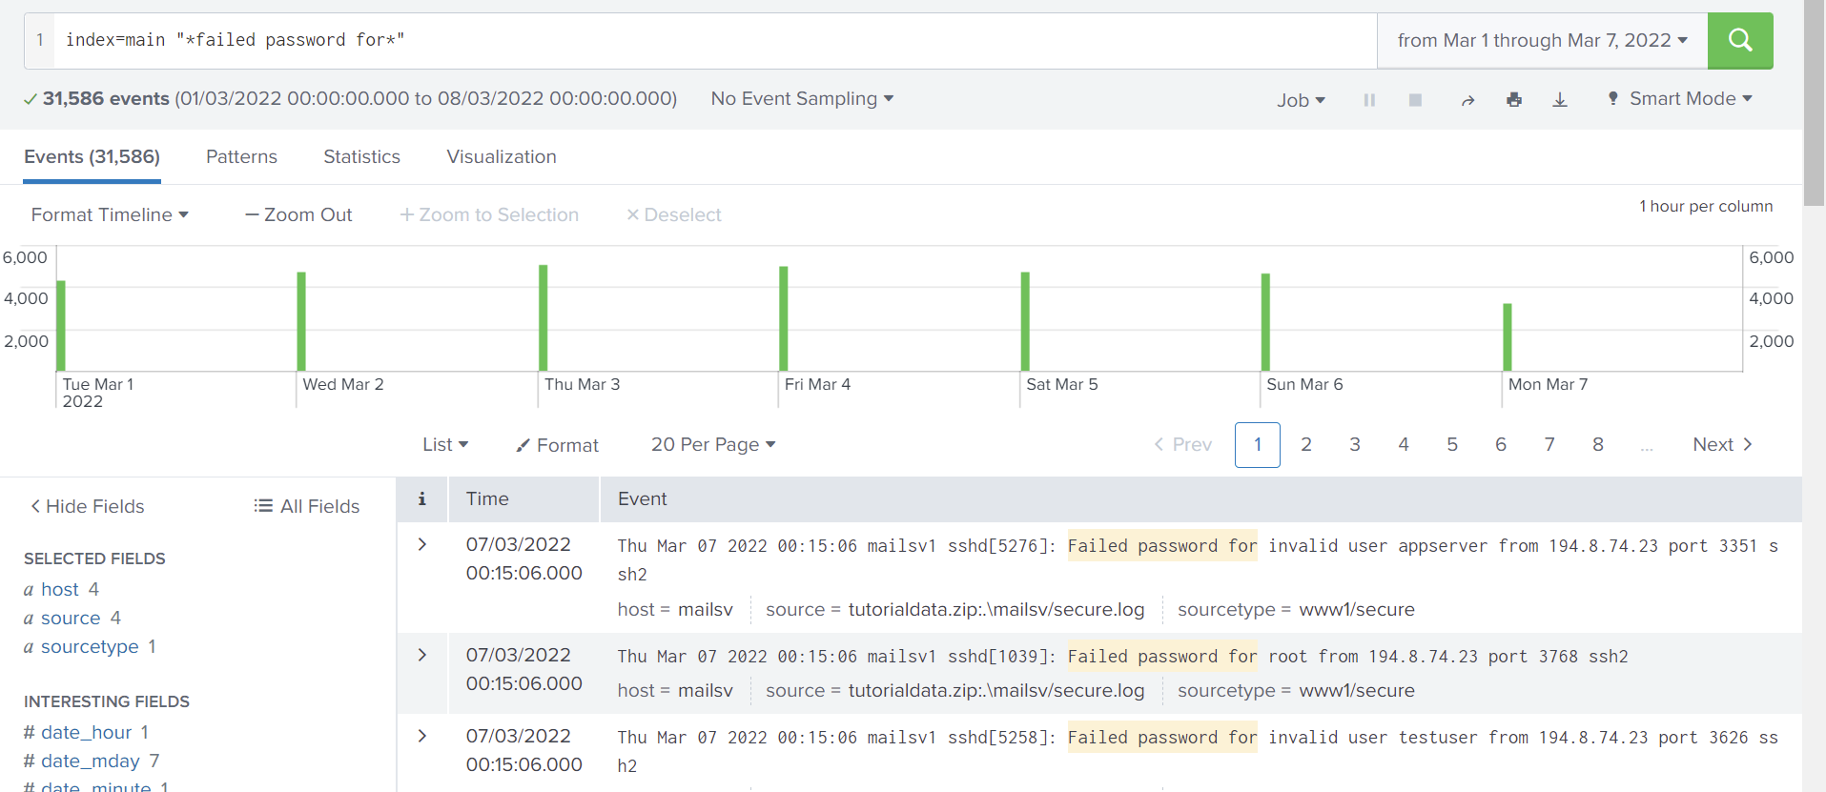Open the No Event Sampling menu

[x=802, y=99]
